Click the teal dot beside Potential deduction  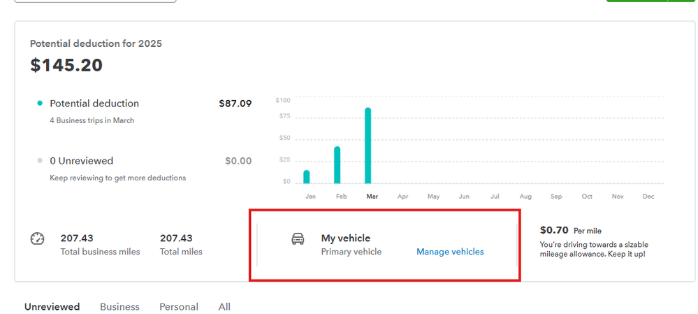coord(40,104)
